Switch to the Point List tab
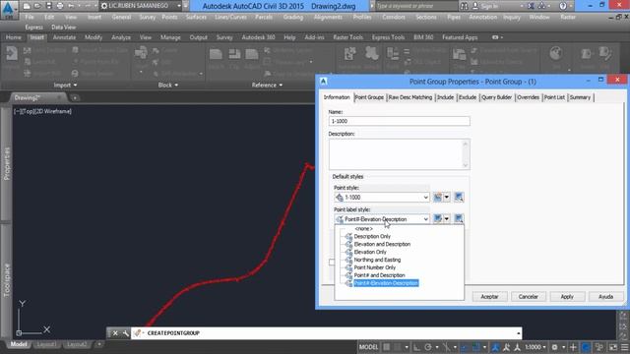The image size is (630, 354). coord(554,97)
